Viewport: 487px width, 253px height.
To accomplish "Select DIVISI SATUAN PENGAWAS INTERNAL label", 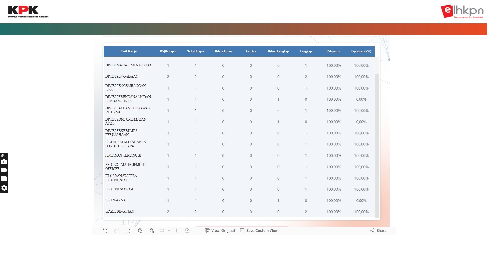I will [x=127, y=110].
